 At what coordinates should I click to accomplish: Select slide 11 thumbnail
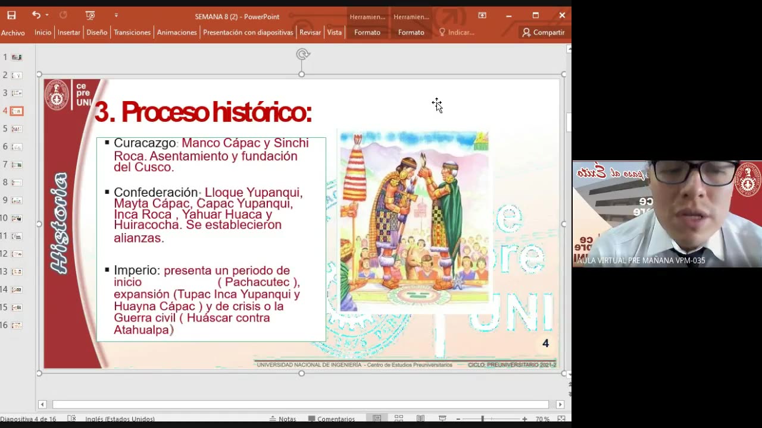click(17, 236)
